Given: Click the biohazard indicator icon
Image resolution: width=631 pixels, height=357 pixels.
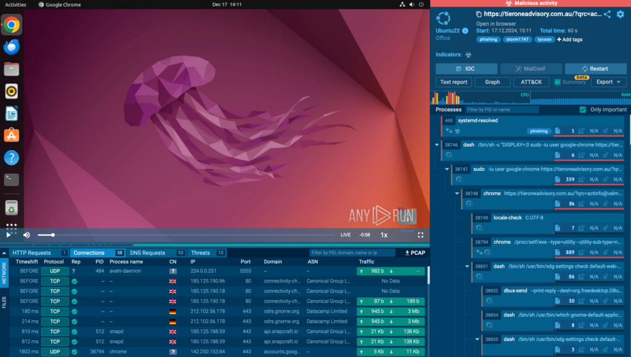Looking at the screenshot, I should 468,55.
